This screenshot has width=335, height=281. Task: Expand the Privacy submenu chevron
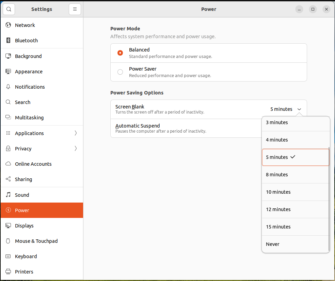coord(76,149)
